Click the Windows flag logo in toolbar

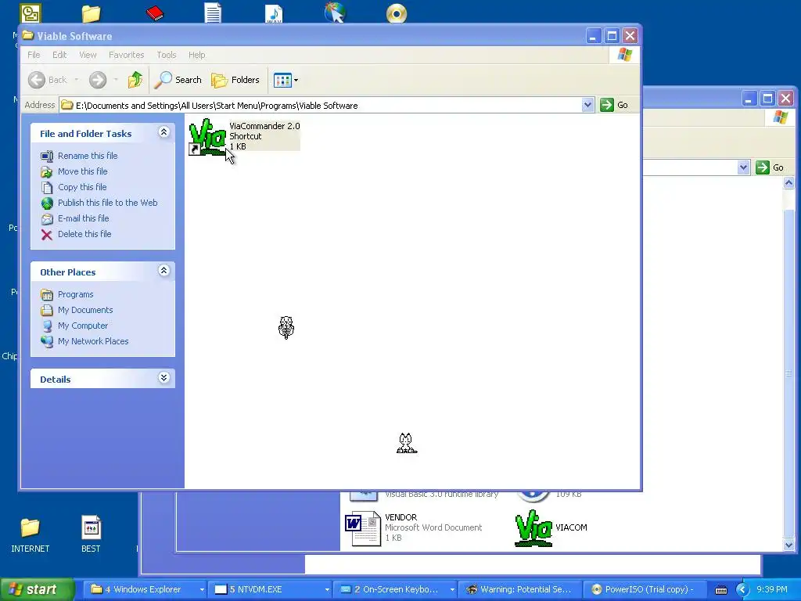624,55
